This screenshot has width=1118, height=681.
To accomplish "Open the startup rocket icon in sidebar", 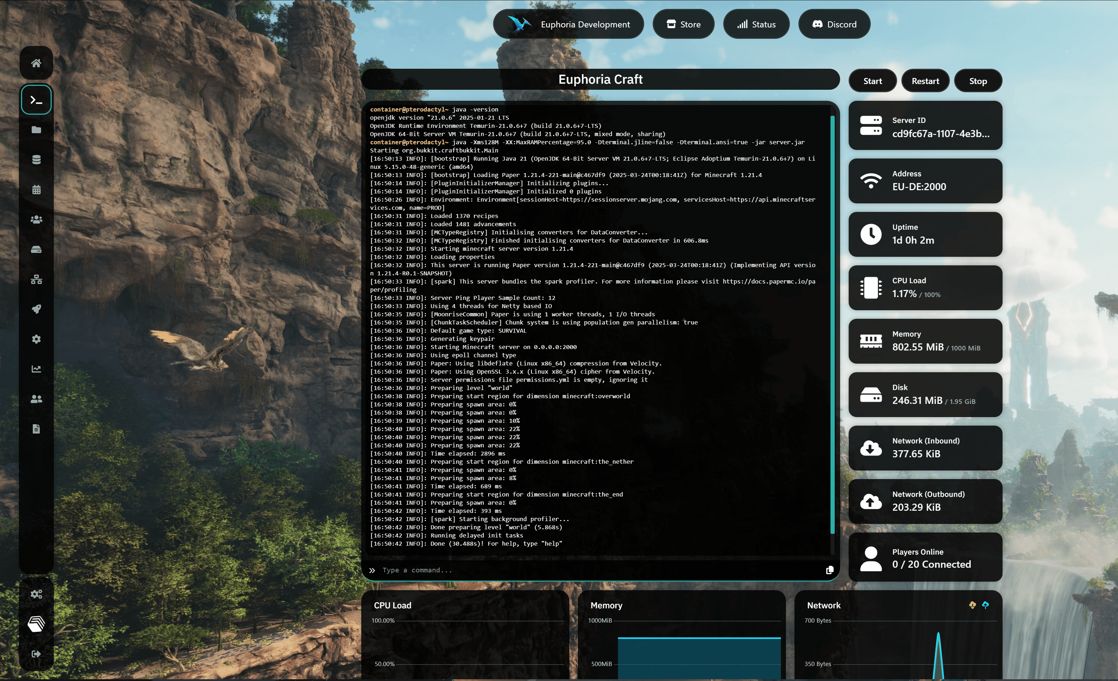I will (x=36, y=310).
